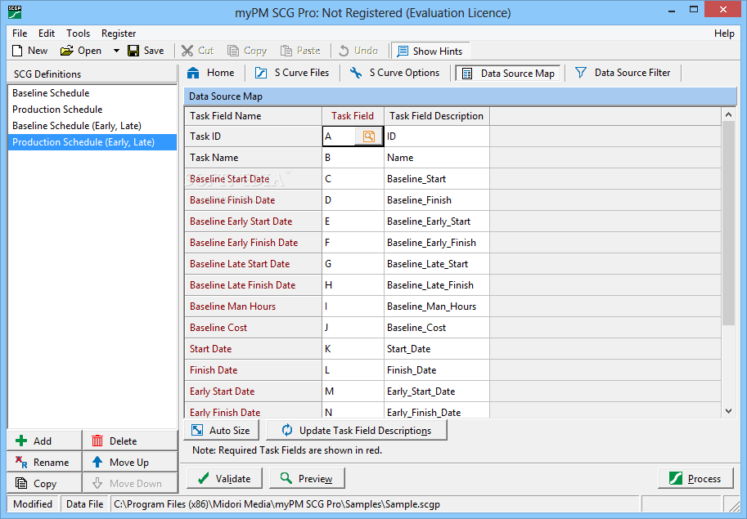Click the Copy toolbar icon
The image size is (747, 519).
click(x=232, y=51)
